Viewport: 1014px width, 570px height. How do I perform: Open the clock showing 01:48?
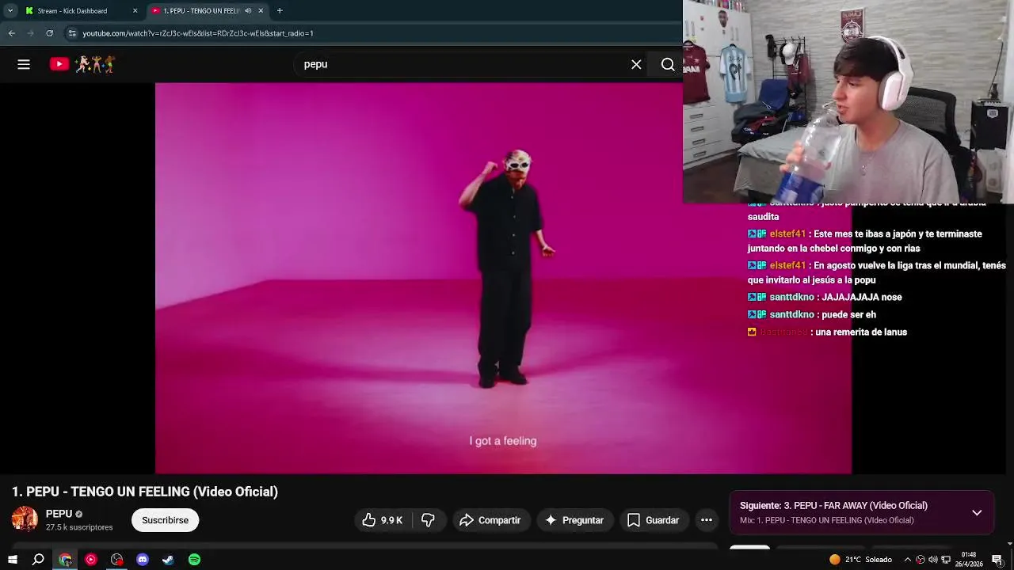click(969, 560)
